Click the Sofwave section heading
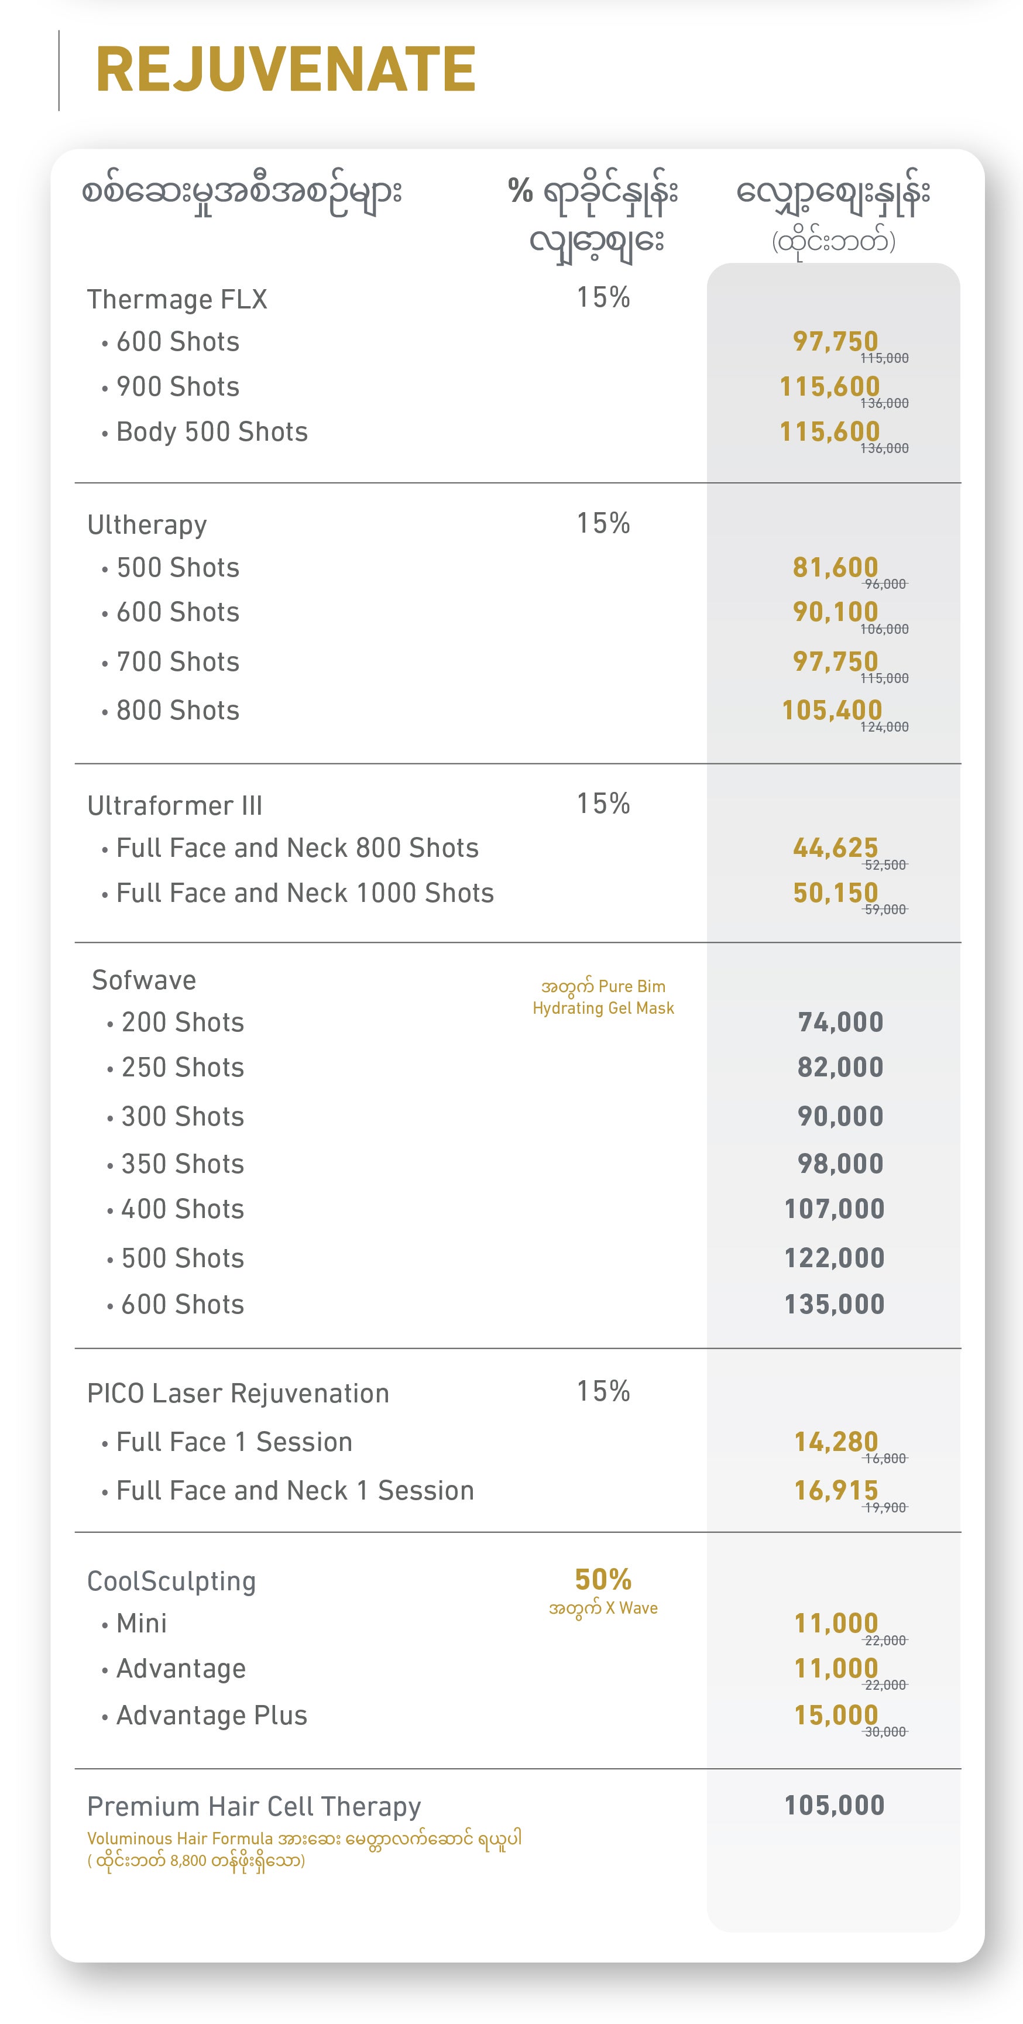Screen dimensions: 1023x2024 (x=144, y=980)
